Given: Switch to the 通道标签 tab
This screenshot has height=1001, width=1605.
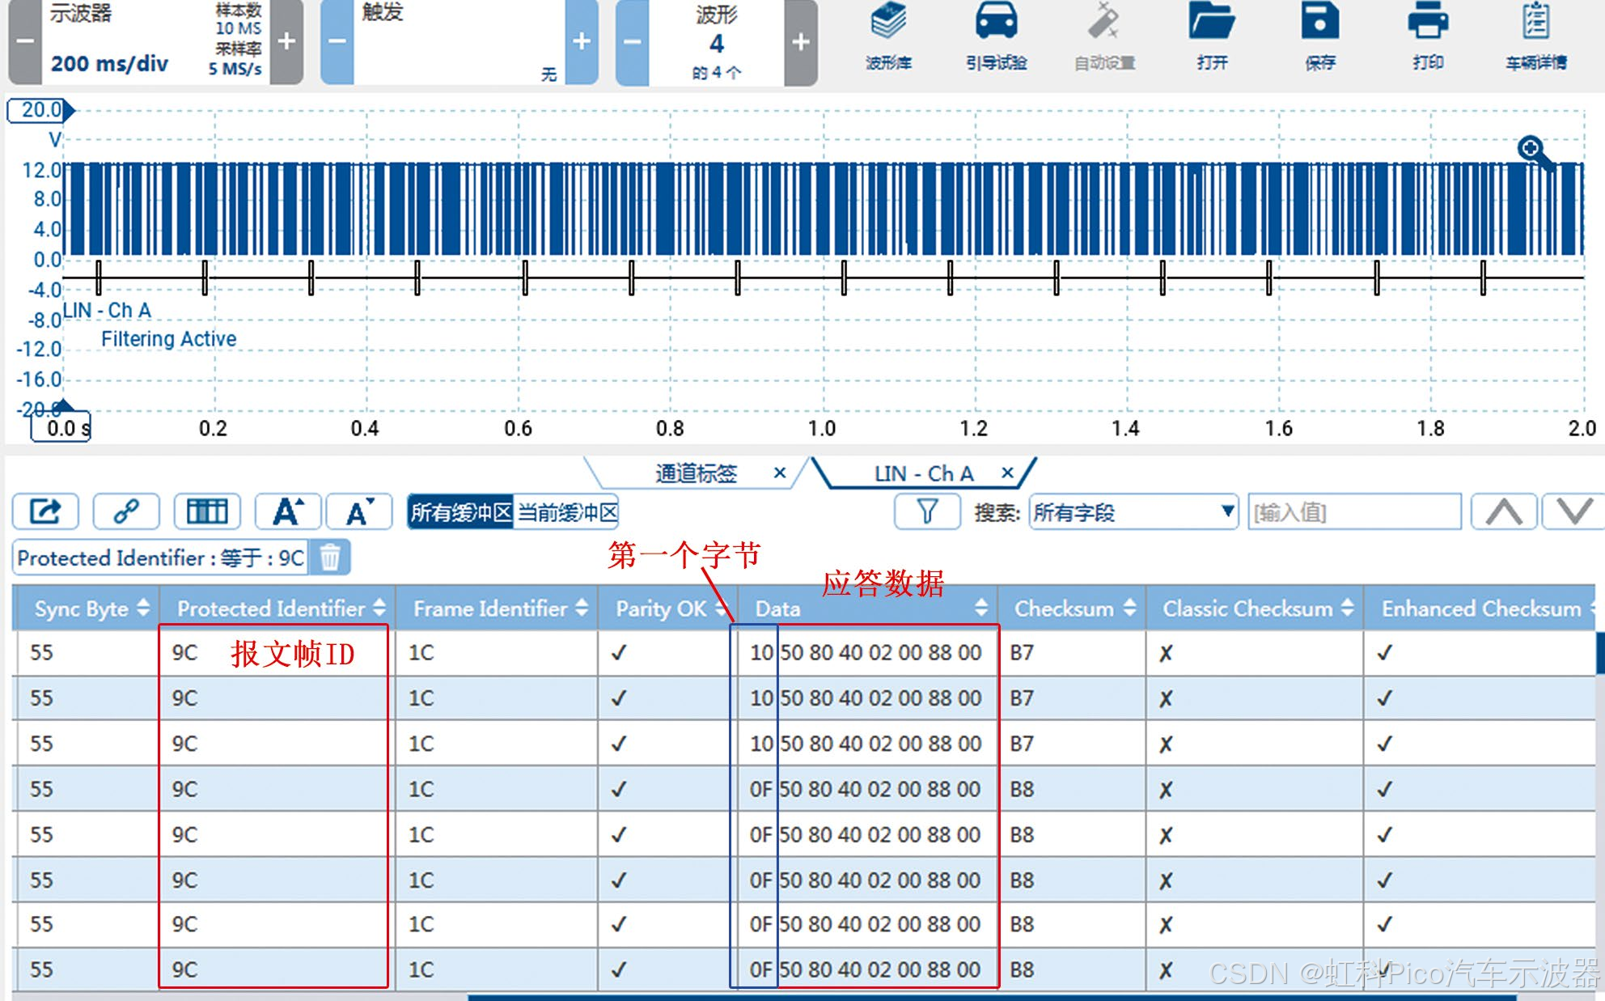Looking at the screenshot, I should point(696,473).
